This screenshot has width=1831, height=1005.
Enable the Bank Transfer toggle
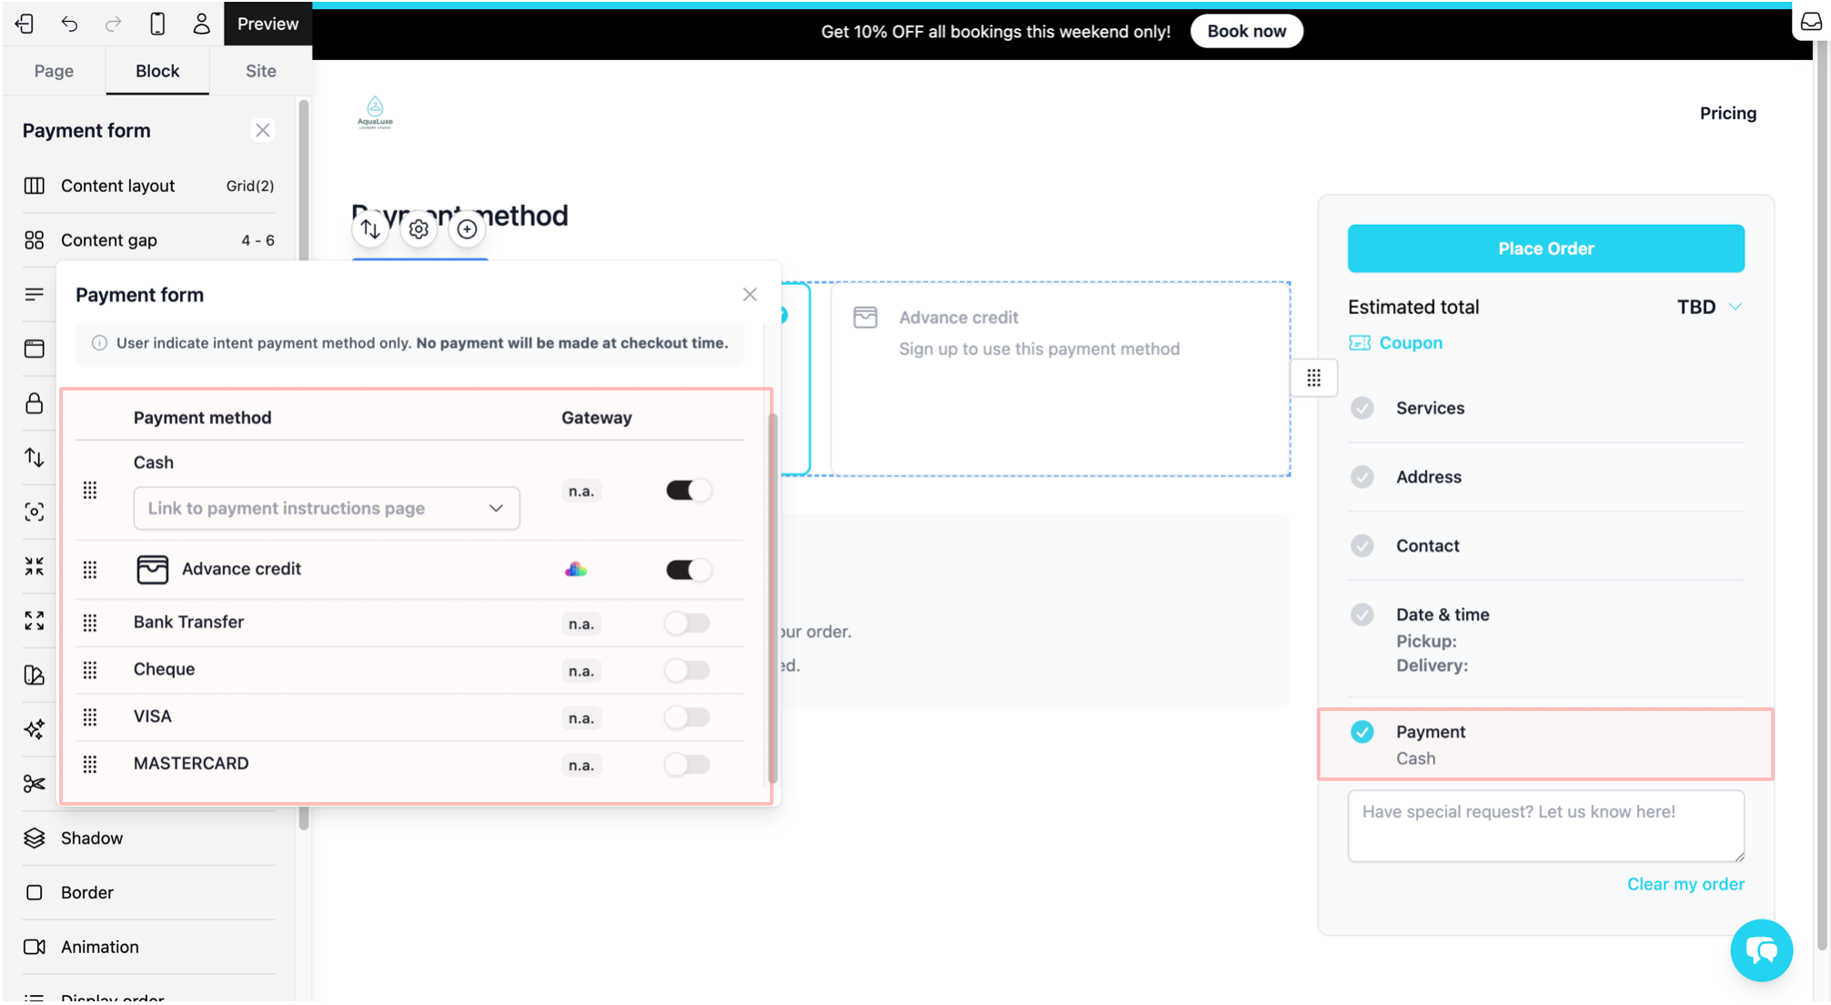click(687, 624)
